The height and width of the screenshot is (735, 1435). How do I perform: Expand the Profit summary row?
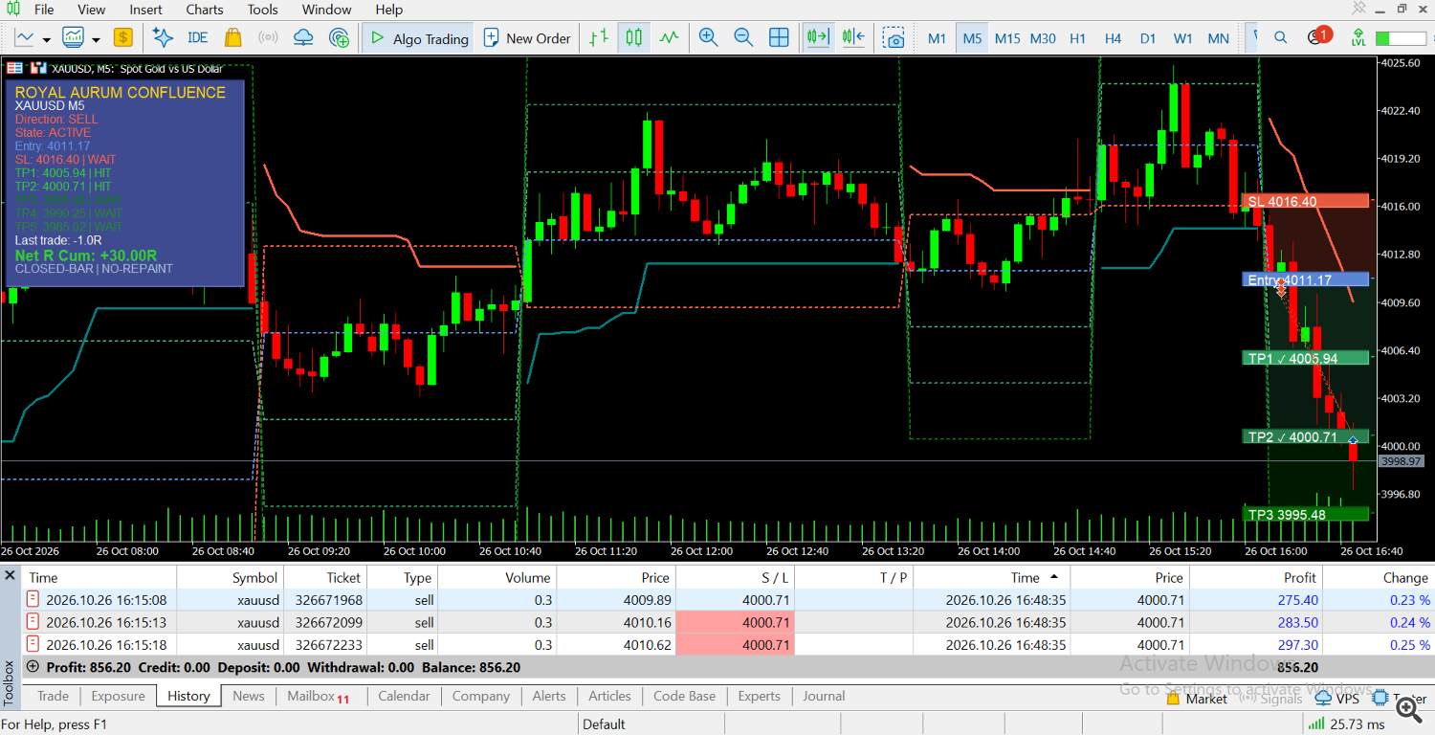[x=33, y=667]
